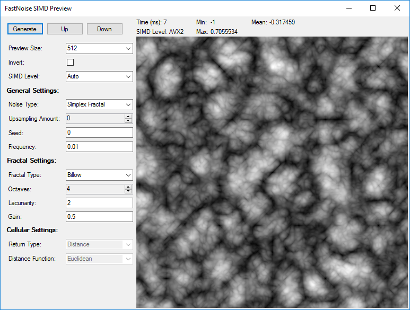Click the disabled Return Type dropdown
This screenshot has height=310, width=410.
pyautogui.click(x=99, y=244)
